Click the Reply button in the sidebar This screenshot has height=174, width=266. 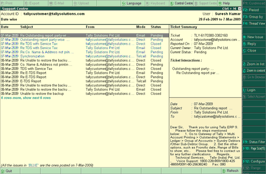point(254,44)
